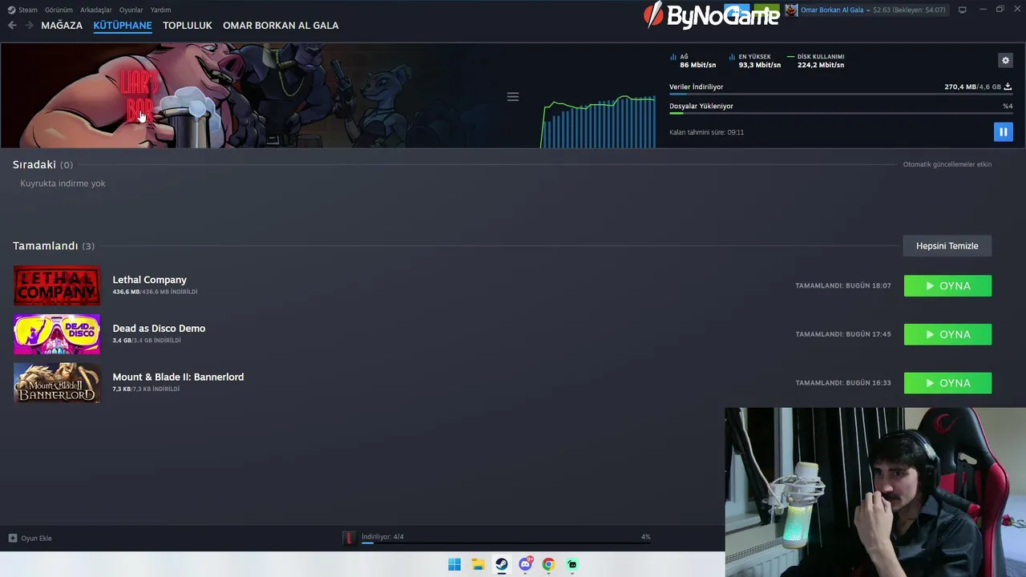Screen dimensions: 1026x577
Task: Open the Lethal Company thumbnail
Action: click(x=57, y=285)
